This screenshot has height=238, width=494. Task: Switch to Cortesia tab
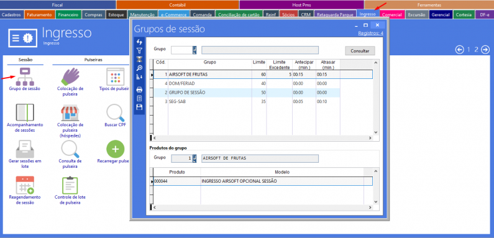[x=464, y=14]
